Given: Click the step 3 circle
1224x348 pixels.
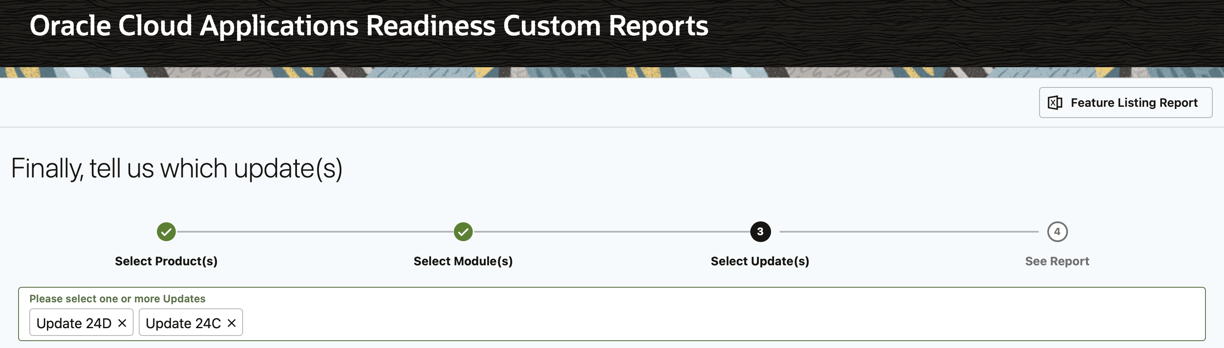Looking at the screenshot, I should (760, 232).
